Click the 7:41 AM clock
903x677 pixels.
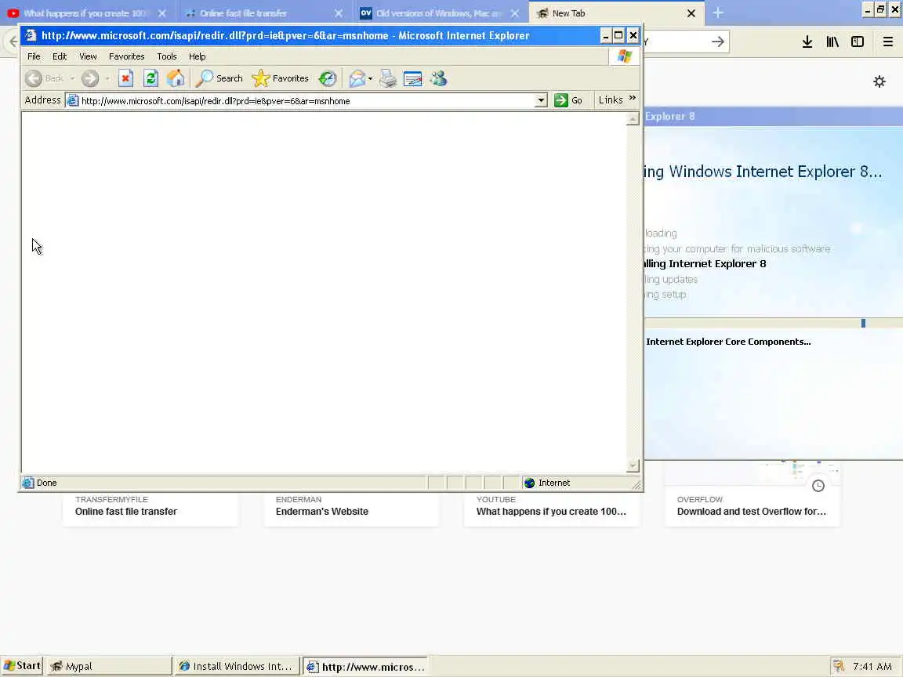[872, 666]
